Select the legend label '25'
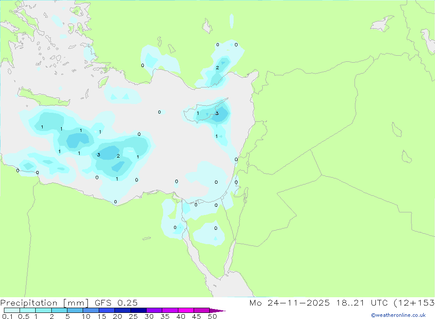This screenshot has height=319, width=435. coord(133,316)
